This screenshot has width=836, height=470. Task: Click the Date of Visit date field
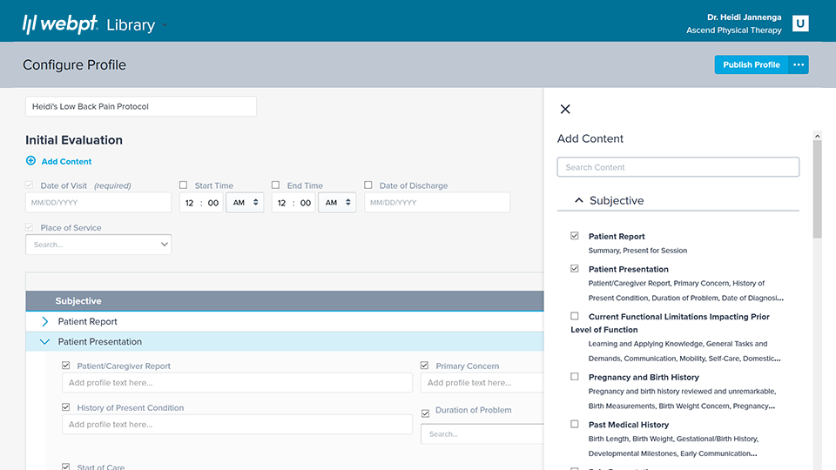pyautogui.click(x=98, y=203)
